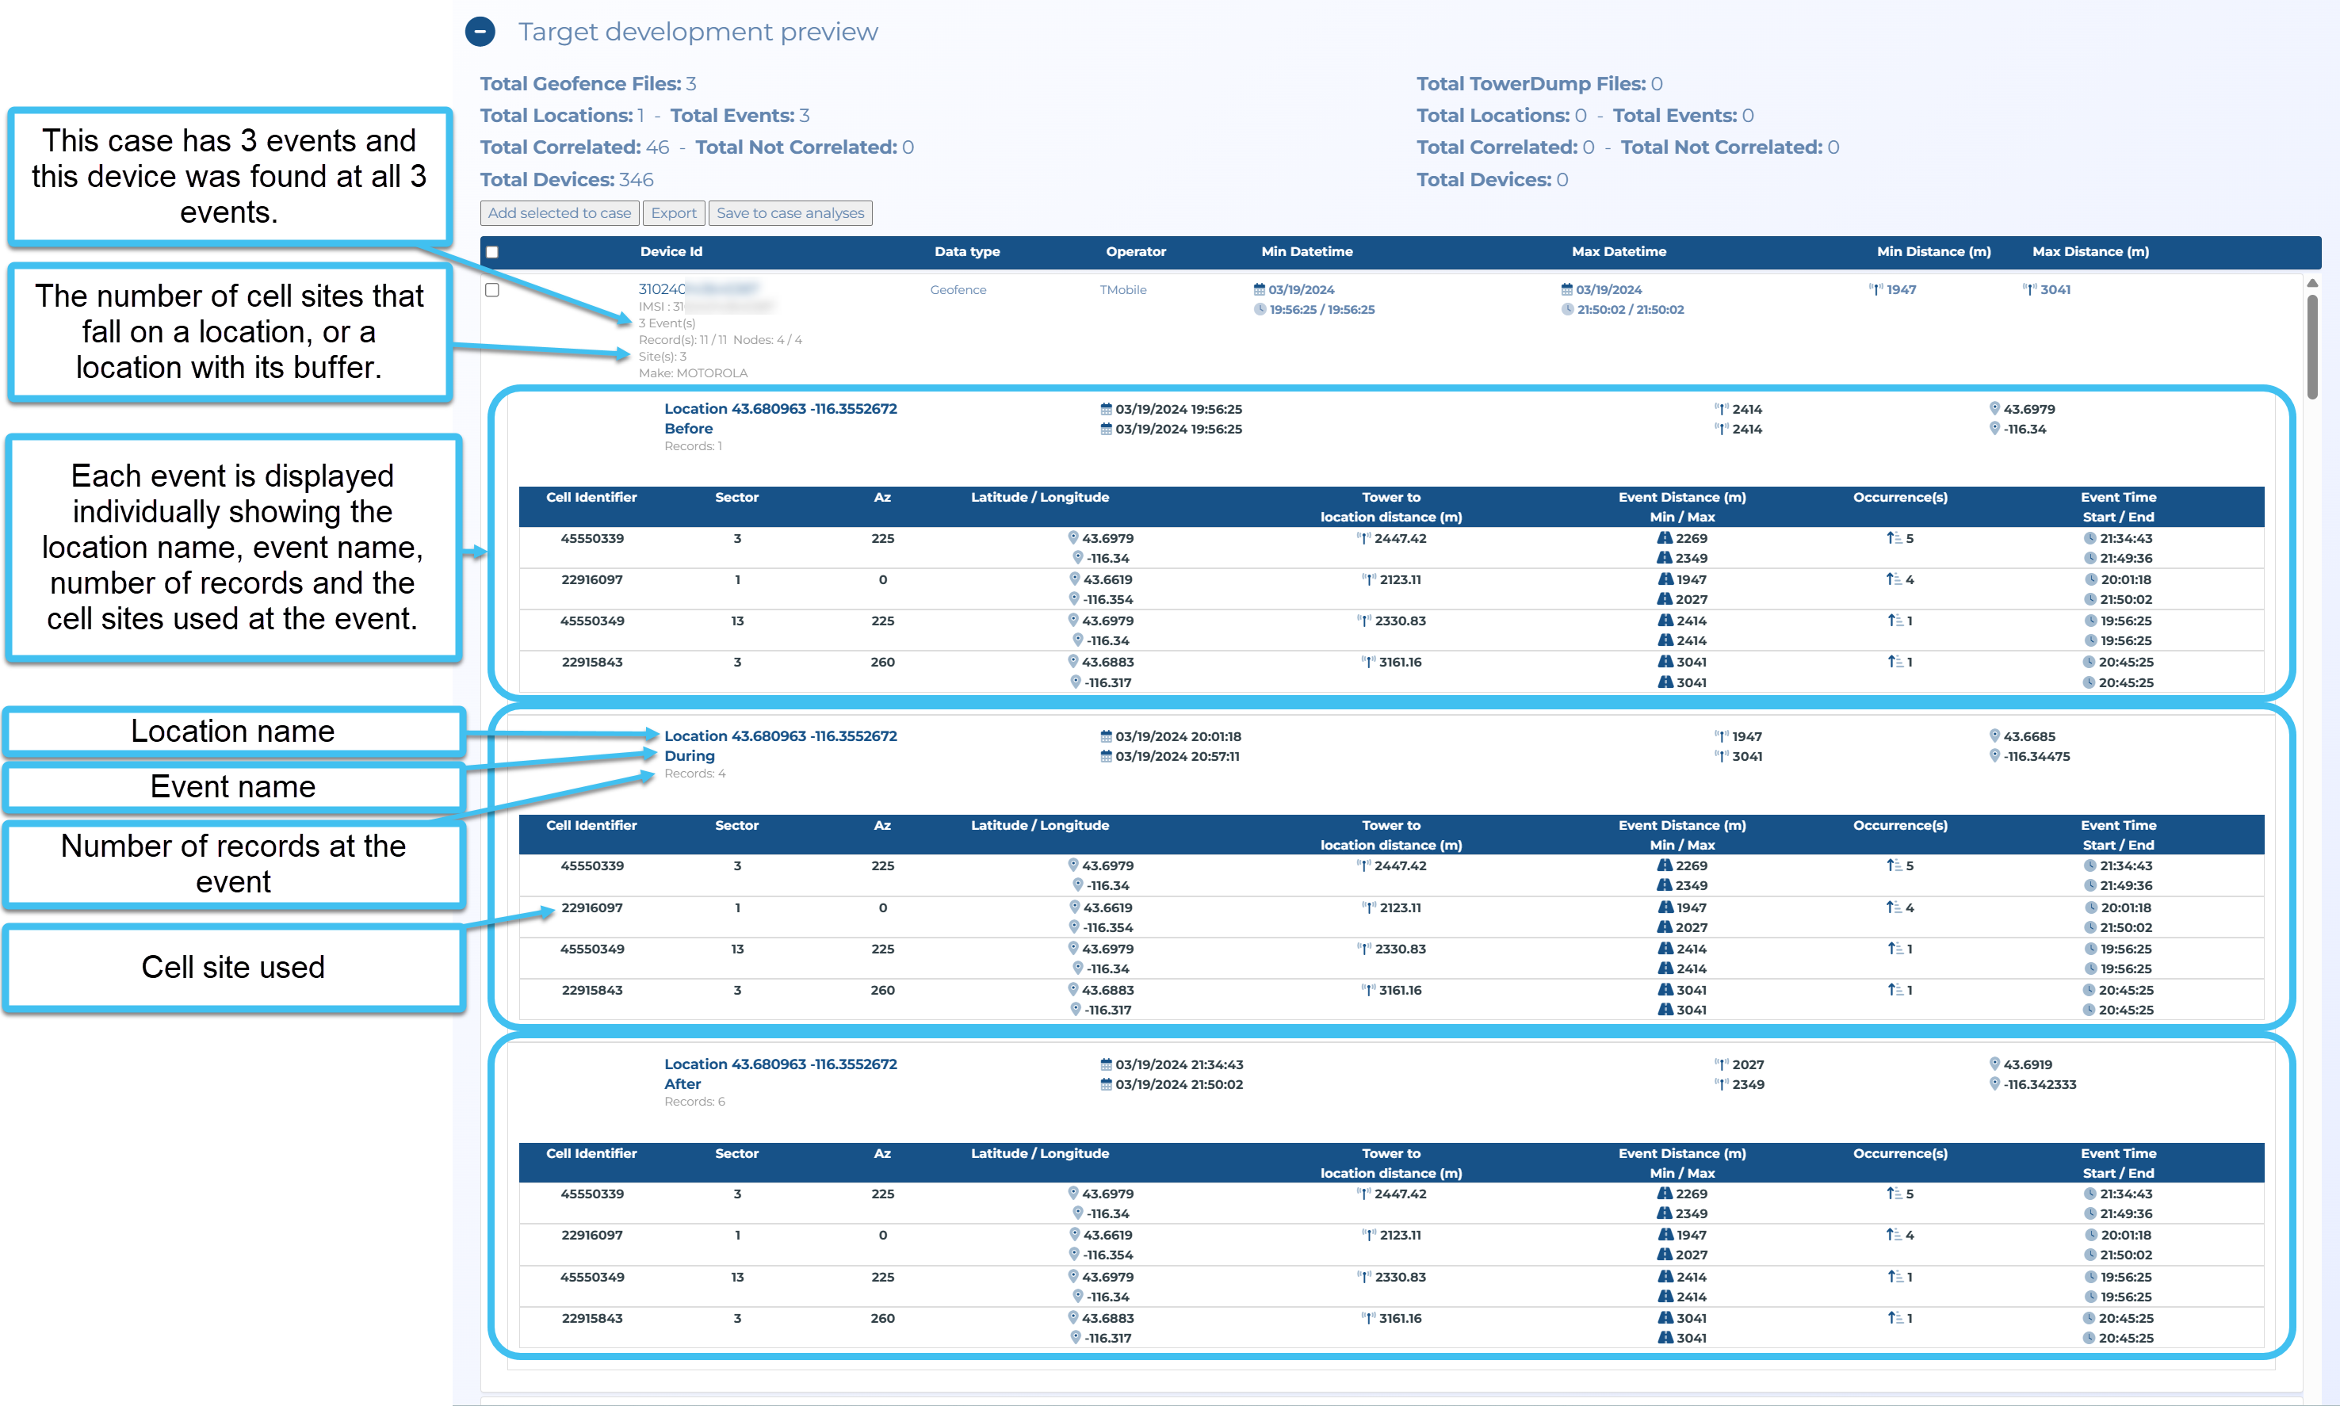Click road icon beside Event Distance 2269 in Before table

click(x=1665, y=538)
